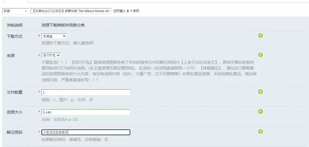Image resolution: width=309 pixels, height=147 pixels.
Task: Click the 解压密码 field label
Action: (x=15, y=132)
